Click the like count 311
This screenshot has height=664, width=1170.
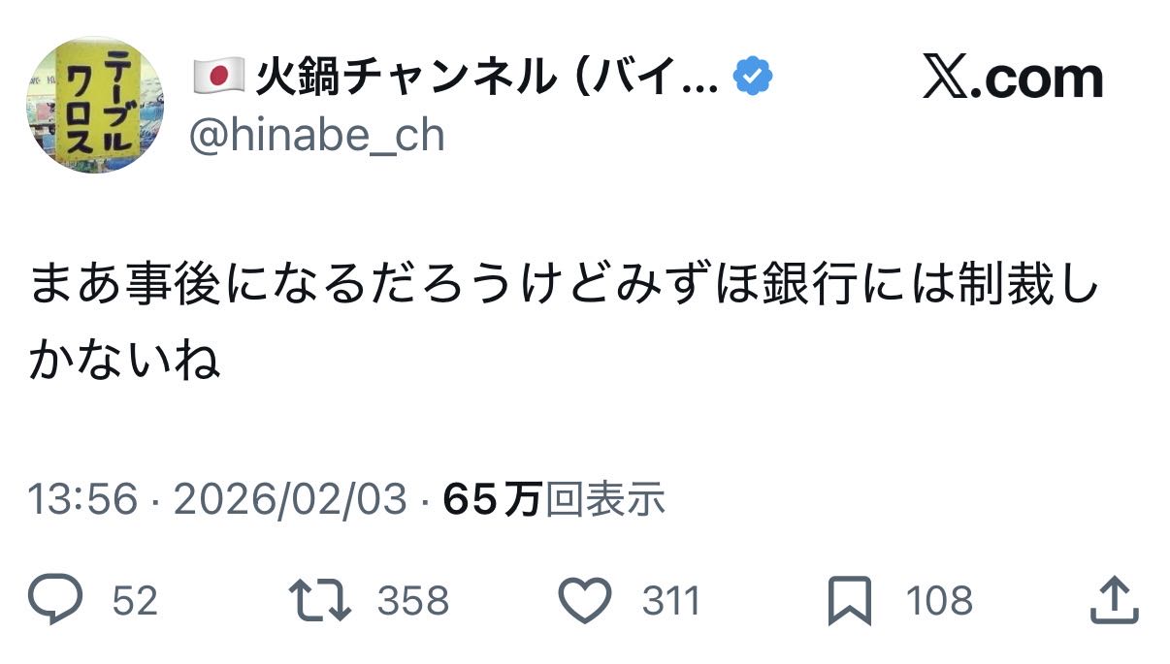pyautogui.click(x=670, y=601)
